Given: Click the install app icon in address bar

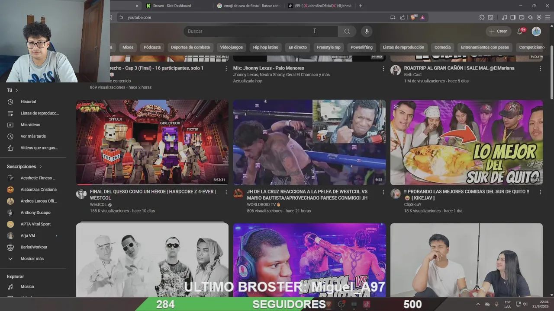Looking at the screenshot, I should click(x=393, y=17).
